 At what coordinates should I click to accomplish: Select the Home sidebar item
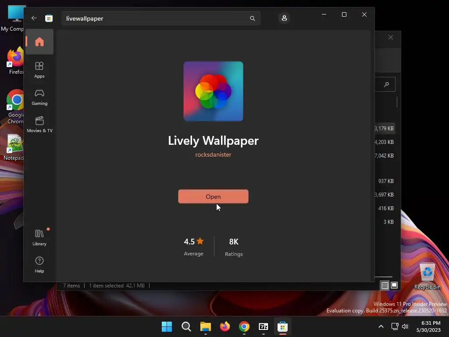[39, 42]
